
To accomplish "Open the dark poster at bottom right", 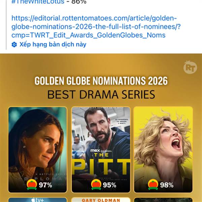I will [x=163, y=200].
